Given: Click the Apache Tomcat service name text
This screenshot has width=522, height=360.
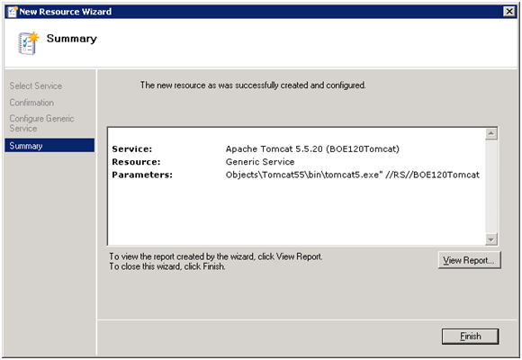Looking at the screenshot, I should 312,148.
